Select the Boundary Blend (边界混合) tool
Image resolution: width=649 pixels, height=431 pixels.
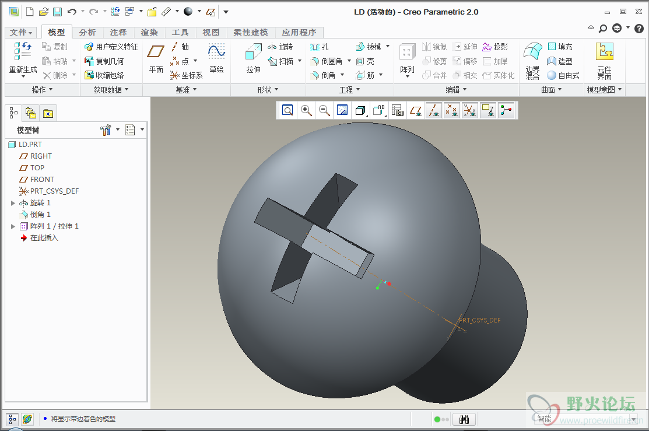(533, 61)
